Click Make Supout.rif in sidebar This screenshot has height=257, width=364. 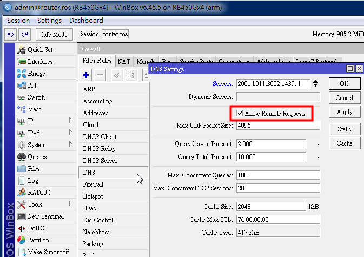pyautogui.click(x=46, y=252)
